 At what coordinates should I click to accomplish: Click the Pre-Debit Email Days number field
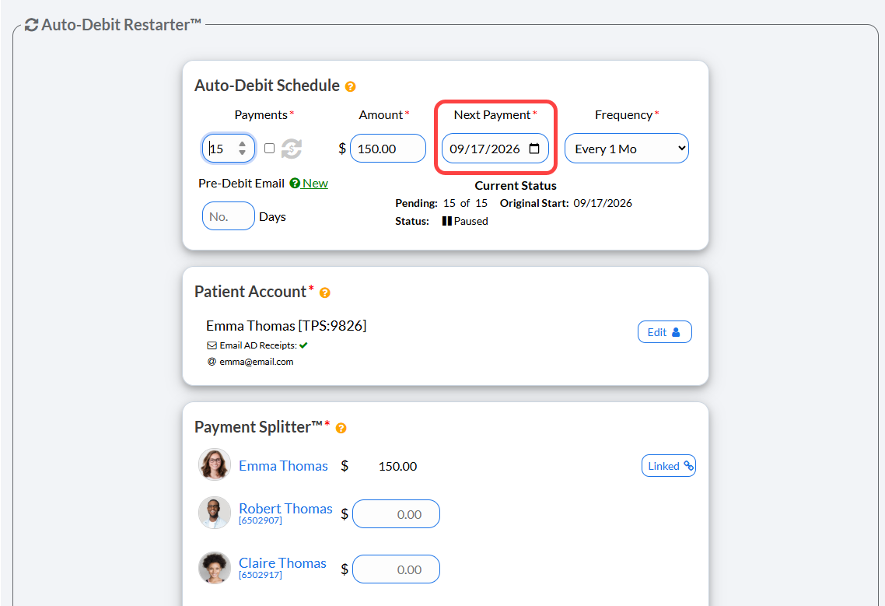point(228,216)
